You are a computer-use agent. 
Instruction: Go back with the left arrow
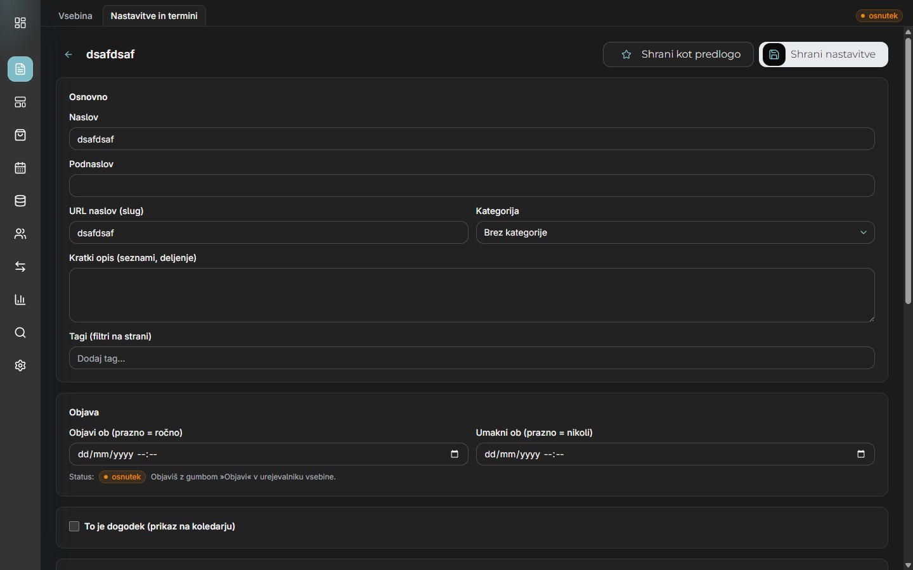[68, 54]
